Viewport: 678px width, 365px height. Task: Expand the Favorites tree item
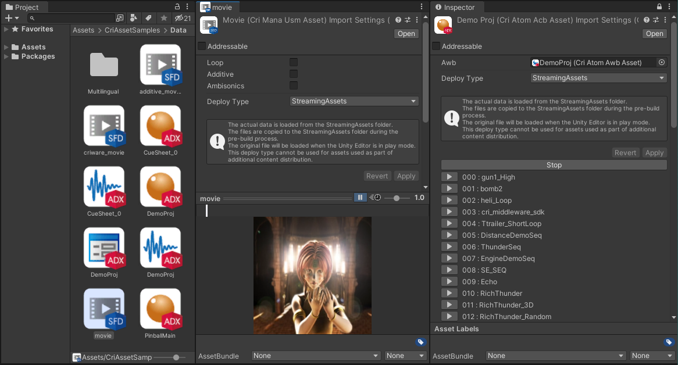[6, 29]
